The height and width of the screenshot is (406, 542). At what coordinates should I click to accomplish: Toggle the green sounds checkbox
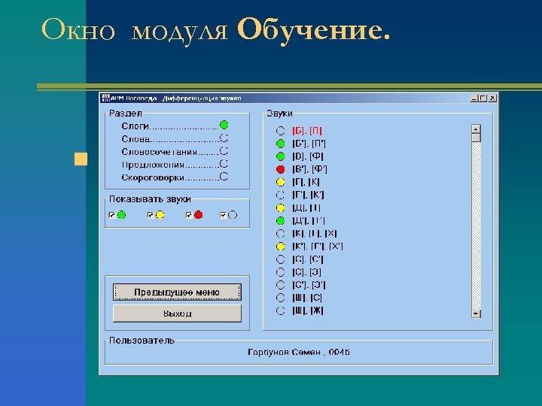click(112, 215)
